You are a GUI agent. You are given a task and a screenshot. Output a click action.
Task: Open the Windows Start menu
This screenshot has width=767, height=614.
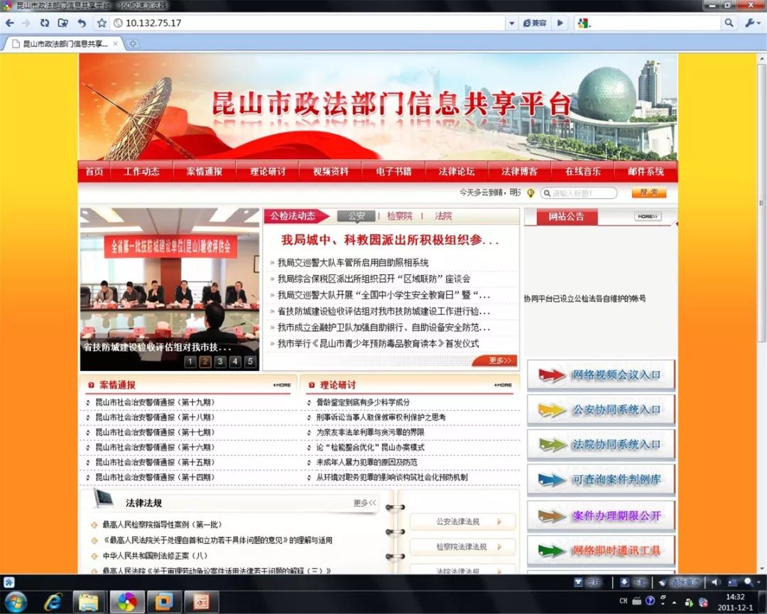pyautogui.click(x=16, y=601)
